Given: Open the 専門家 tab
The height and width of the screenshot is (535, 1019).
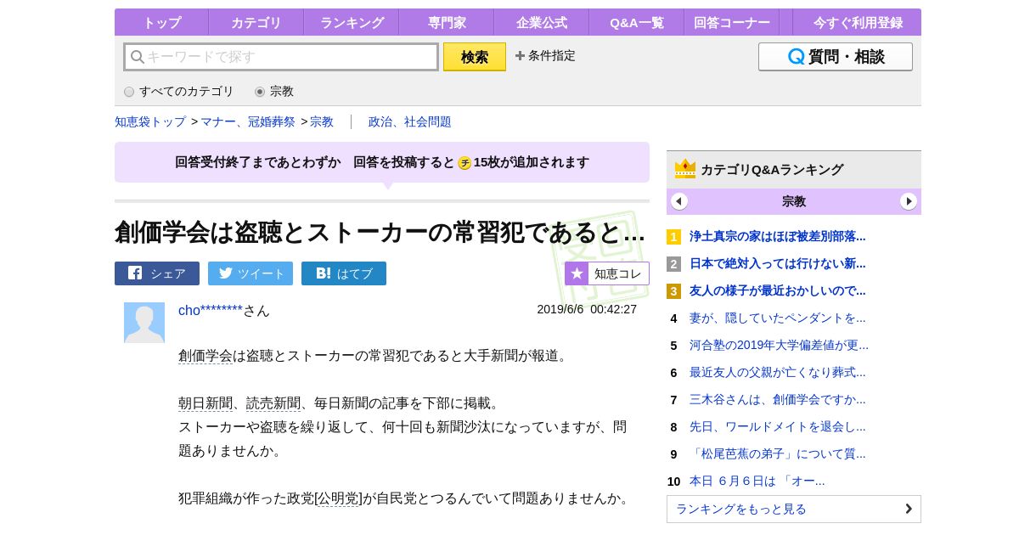Looking at the screenshot, I should click(447, 22).
